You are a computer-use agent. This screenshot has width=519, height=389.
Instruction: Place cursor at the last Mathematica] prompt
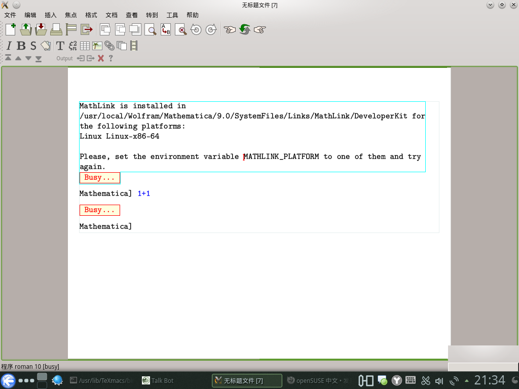[105, 226]
